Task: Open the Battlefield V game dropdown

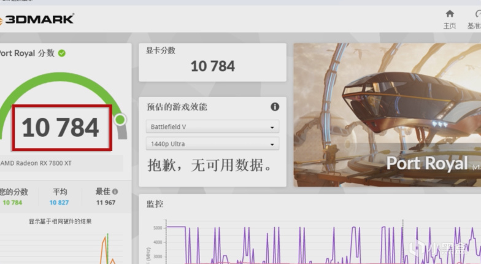Action: [212, 126]
